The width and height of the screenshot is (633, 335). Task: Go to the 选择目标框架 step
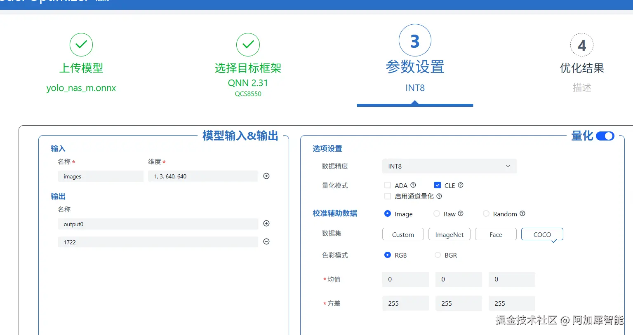(x=248, y=68)
